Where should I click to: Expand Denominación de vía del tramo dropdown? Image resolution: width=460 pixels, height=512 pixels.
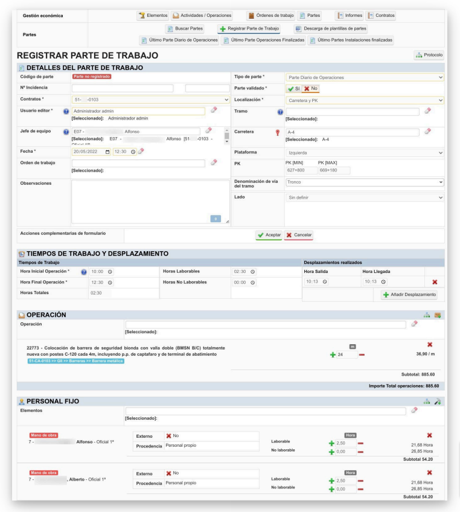[365, 182]
